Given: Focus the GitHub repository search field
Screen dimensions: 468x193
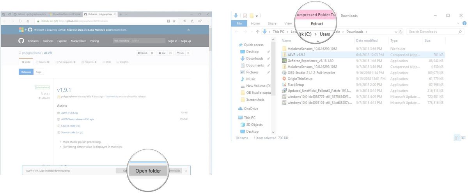Looking at the screenshot, I should [x=139, y=41].
